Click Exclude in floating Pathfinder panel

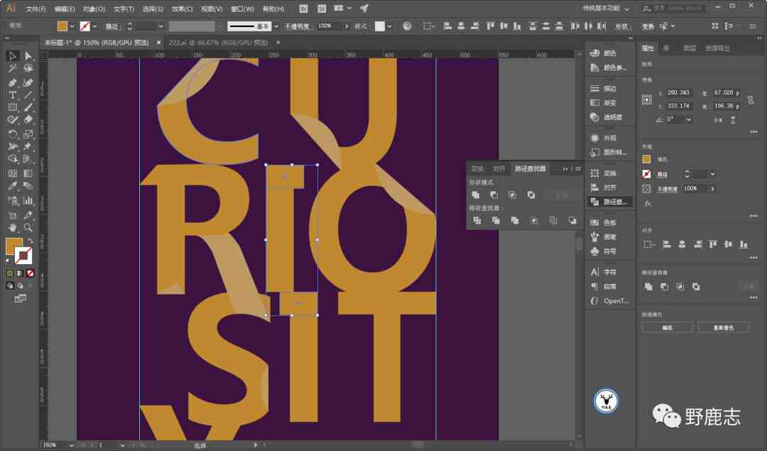coord(531,195)
